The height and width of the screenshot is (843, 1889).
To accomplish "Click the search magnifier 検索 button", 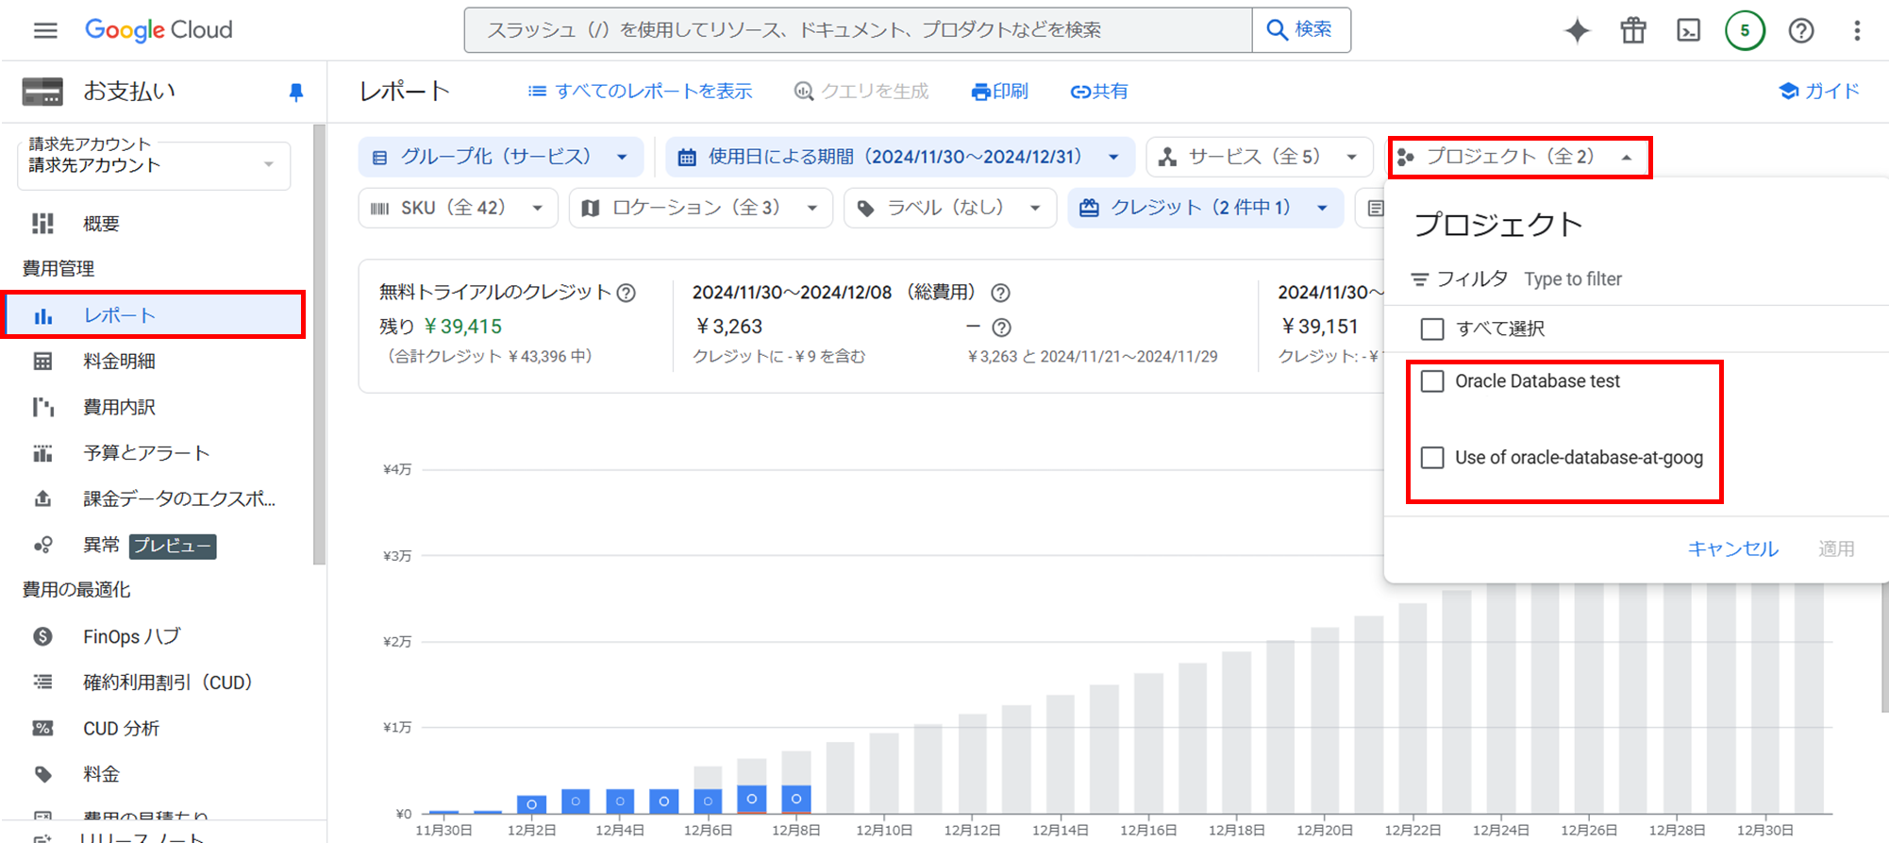I will pyautogui.click(x=1300, y=29).
